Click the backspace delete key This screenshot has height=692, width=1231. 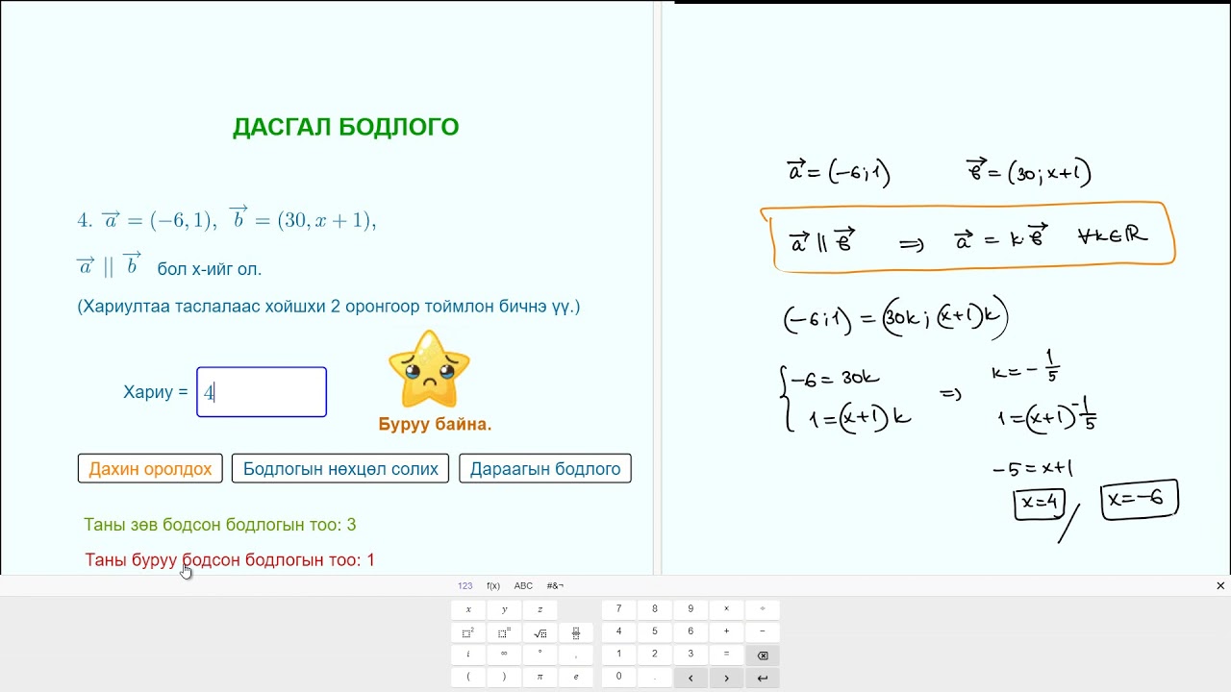pos(763,655)
